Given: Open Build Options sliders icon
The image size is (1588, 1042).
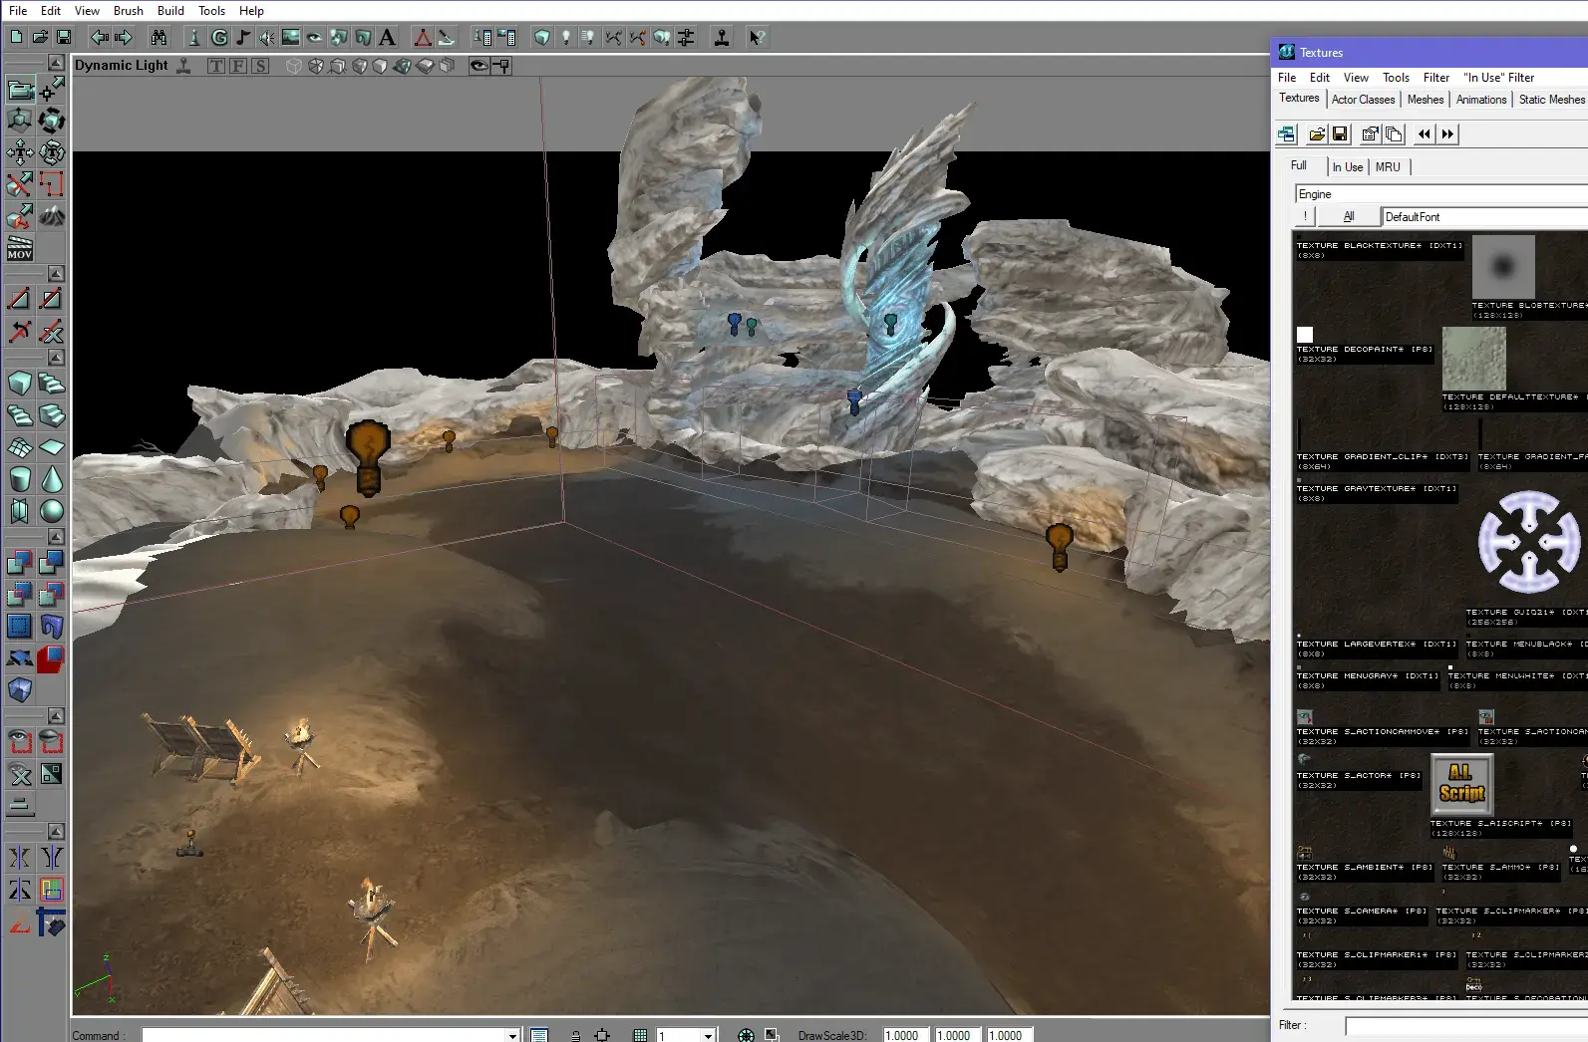Looking at the screenshot, I should click(x=686, y=38).
